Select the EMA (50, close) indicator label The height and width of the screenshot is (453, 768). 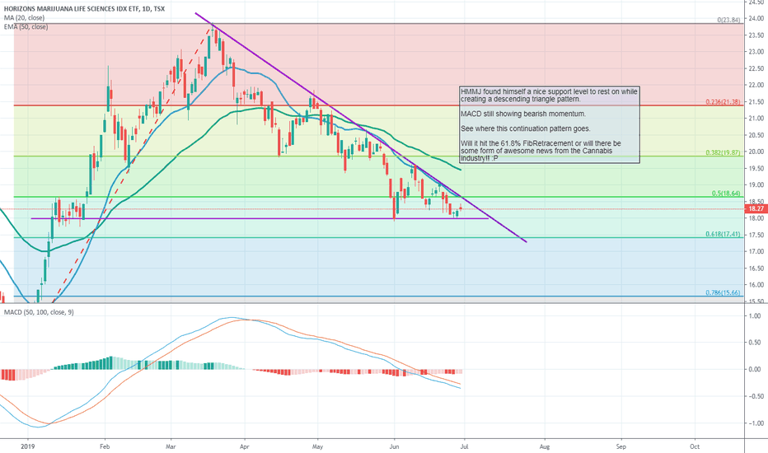click(26, 26)
